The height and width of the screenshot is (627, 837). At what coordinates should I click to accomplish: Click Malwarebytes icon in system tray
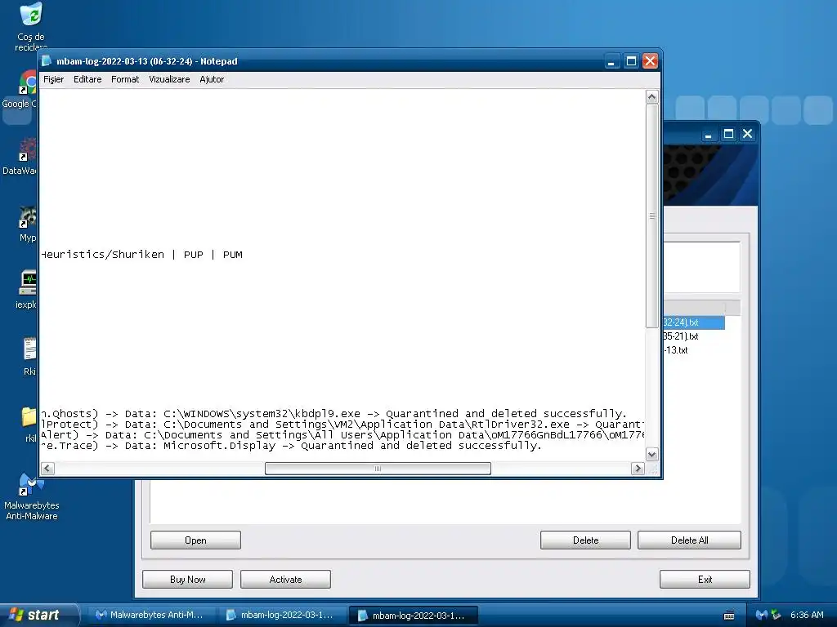(762, 615)
